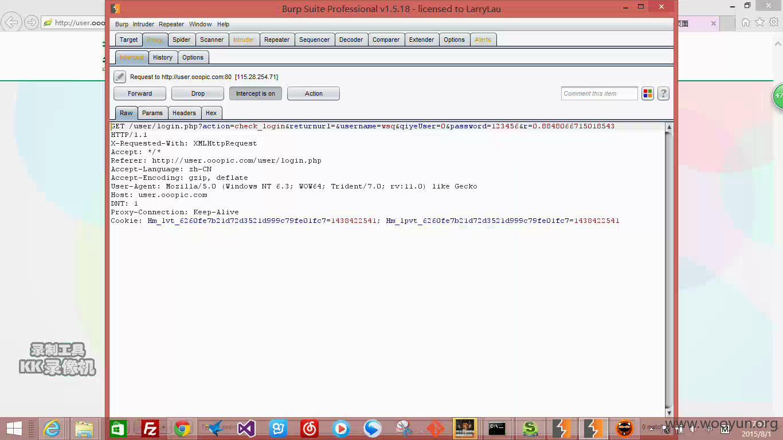Open browser settings gear icon
This screenshot has height=440, width=783.
pos(773,22)
